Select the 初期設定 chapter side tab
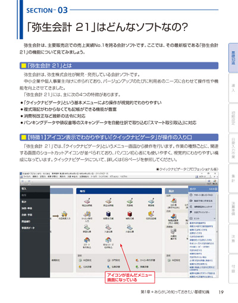The width and height of the screenshot is (238, 303). (x=233, y=118)
